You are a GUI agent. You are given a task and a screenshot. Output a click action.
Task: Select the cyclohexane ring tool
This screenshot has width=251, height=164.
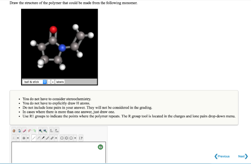[x=62, y=138]
